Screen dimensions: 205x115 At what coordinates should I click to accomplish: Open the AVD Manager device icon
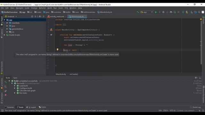point(187,12)
